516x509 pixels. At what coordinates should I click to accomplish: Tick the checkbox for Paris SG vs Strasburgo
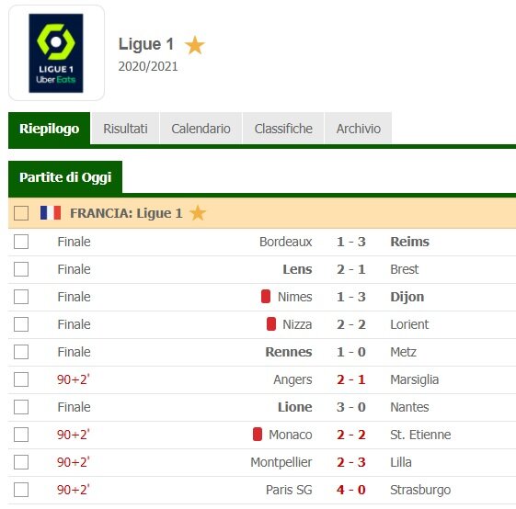[21, 490]
